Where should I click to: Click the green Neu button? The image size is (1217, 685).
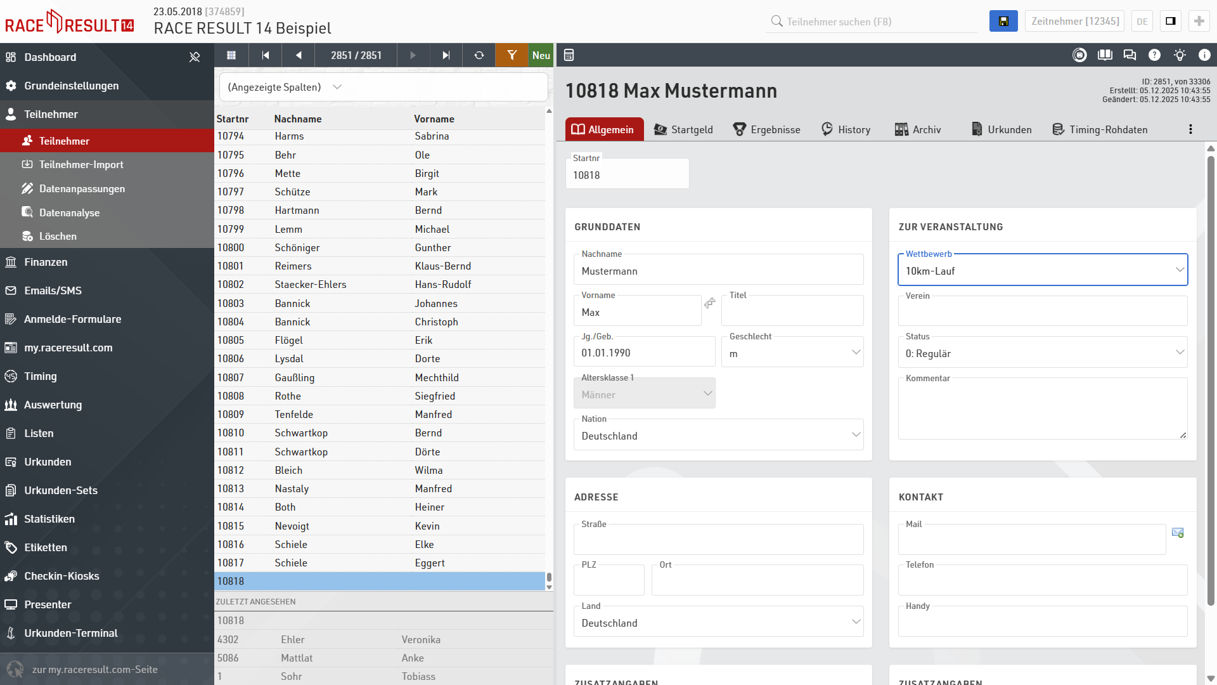tap(541, 55)
